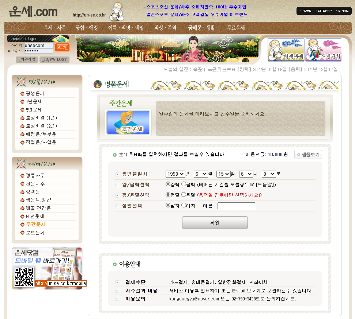Click the 평생운세 character icon banner

click(286, 50)
